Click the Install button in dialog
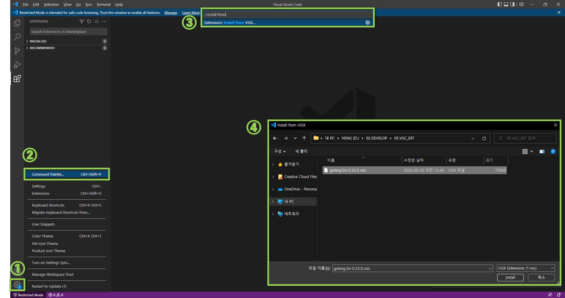Image resolution: width=565 pixels, height=298 pixels. (x=510, y=277)
